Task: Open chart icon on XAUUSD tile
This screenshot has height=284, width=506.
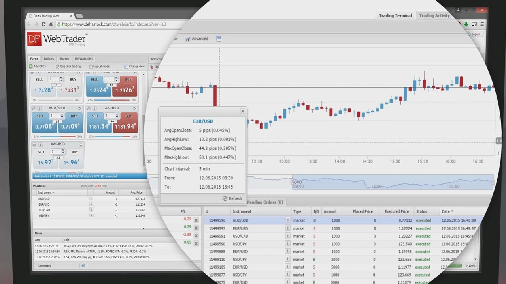Action: (89, 108)
